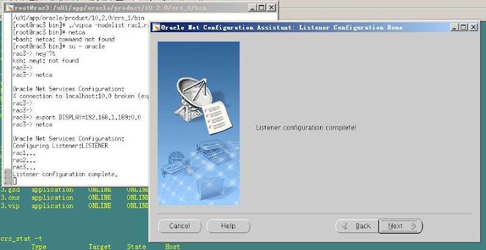Viewport: 486px width, 250px height.
Task: Minimize the root@rac3 terminal window
Action: click(253, 7)
